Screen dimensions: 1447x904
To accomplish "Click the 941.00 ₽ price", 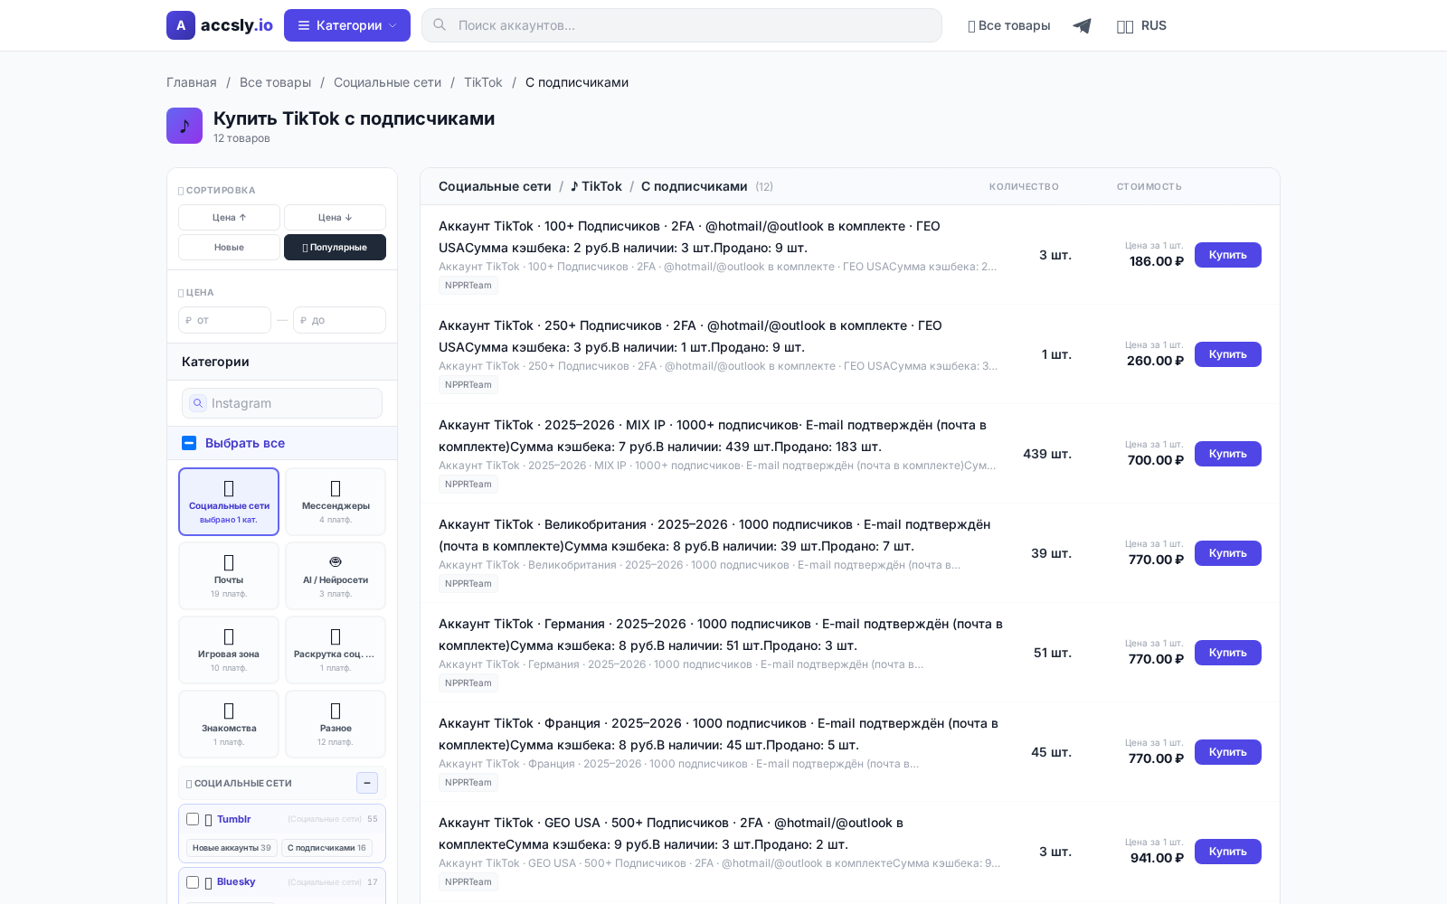I will coord(1157,858).
